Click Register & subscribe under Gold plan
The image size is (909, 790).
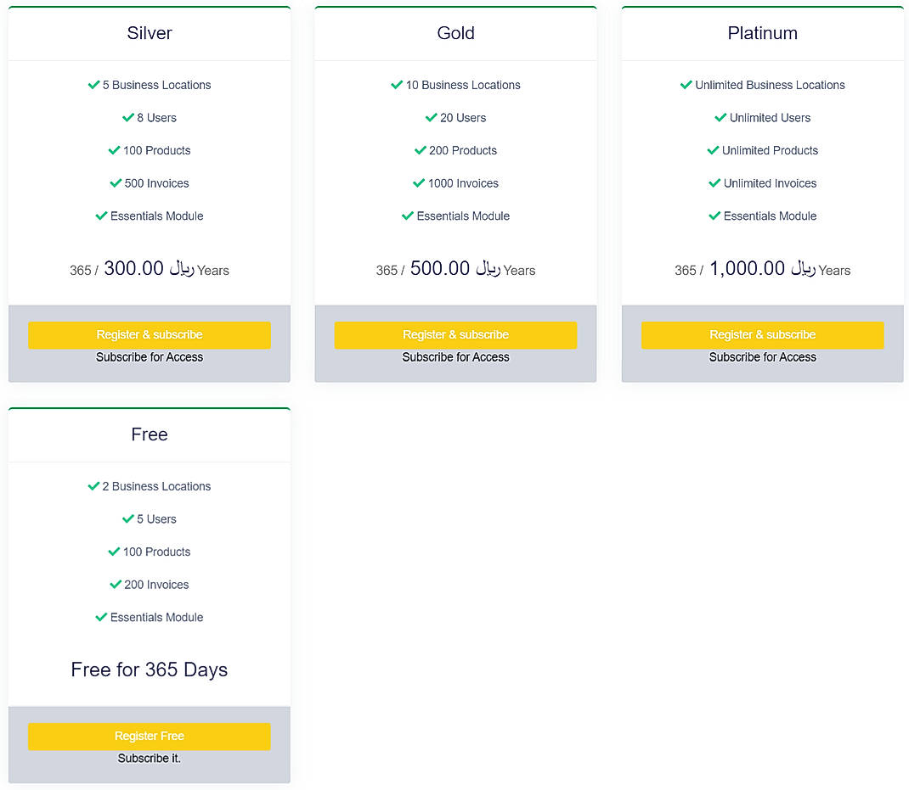(455, 335)
